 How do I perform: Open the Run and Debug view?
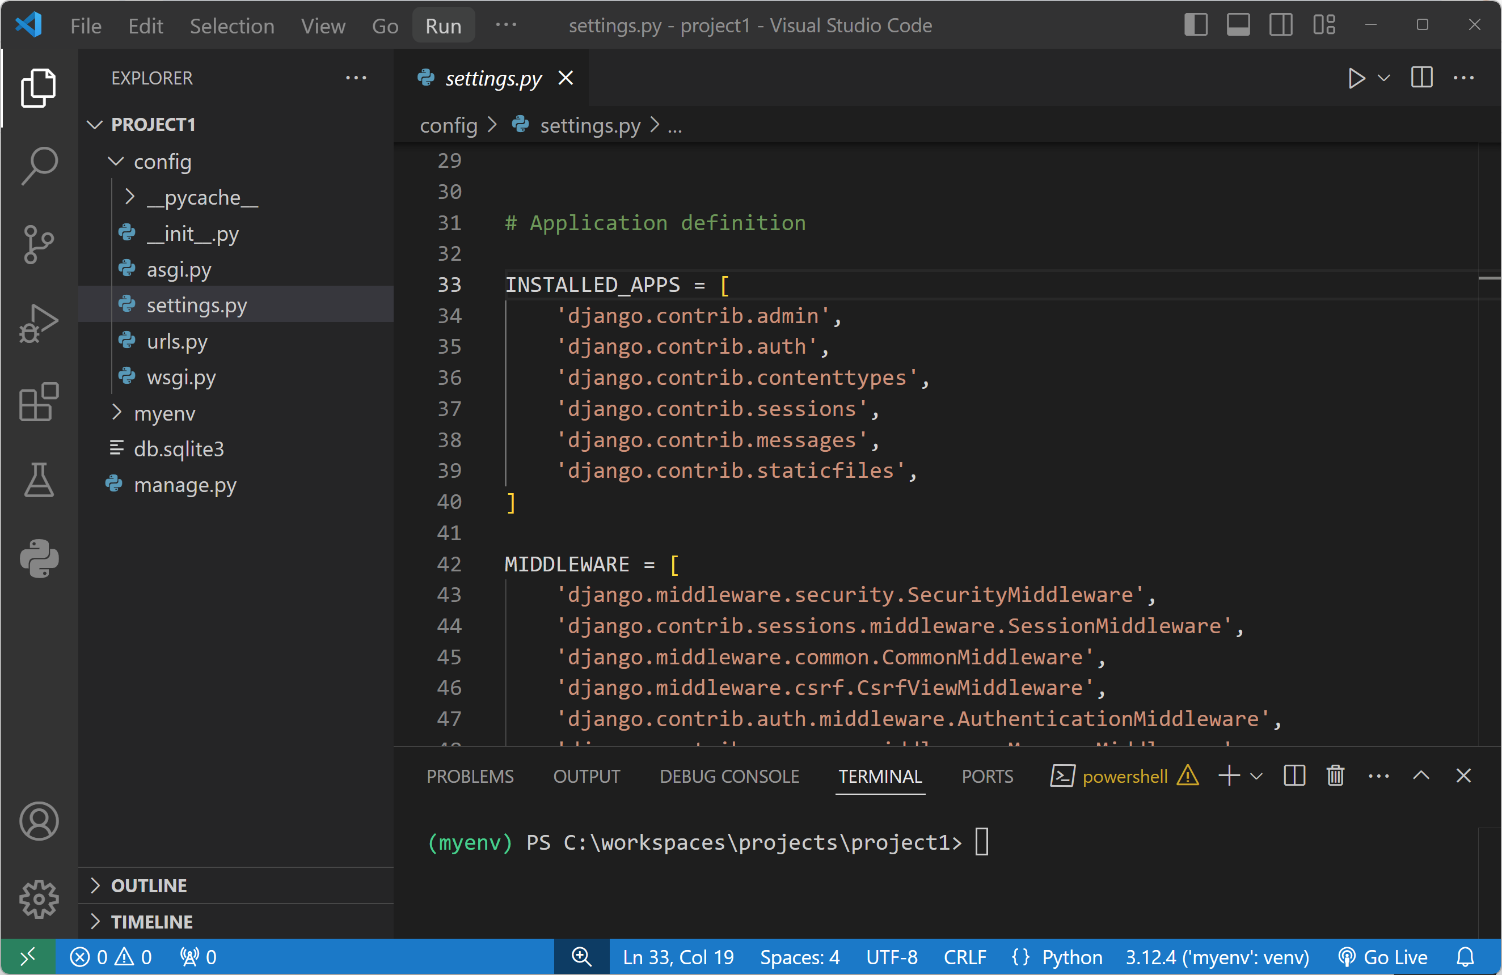pos(39,323)
